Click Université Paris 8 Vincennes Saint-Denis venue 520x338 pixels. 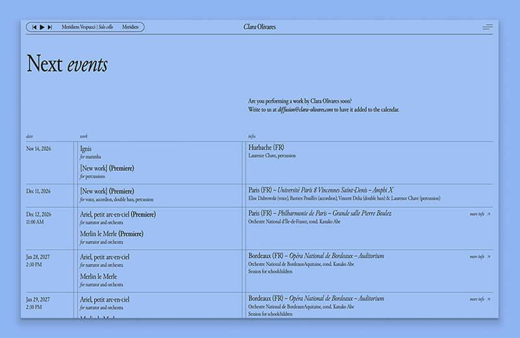[x=335, y=190]
